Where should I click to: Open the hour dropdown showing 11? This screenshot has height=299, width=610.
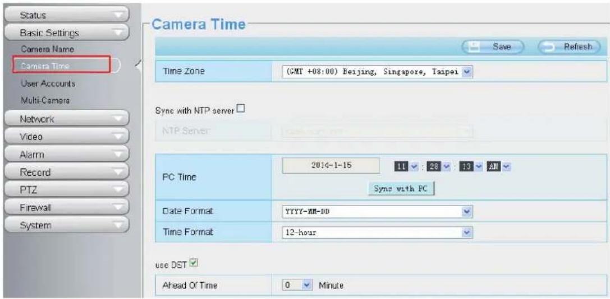(x=405, y=166)
